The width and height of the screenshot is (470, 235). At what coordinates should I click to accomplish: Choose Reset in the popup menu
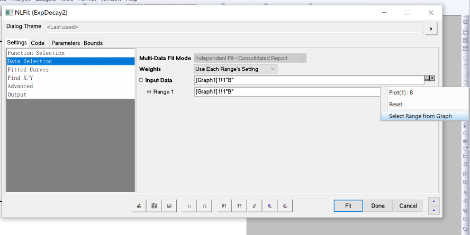(396, 105)
